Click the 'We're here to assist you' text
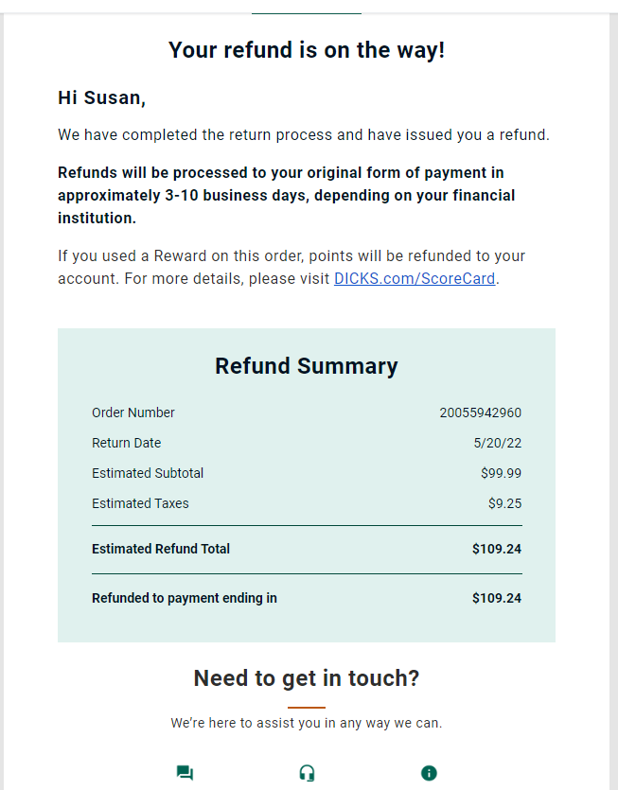Viewport: 618px width, 790px height. point(307,723)
